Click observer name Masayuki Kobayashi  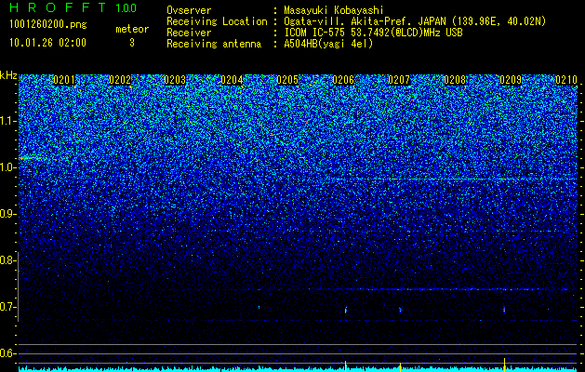coord(334,10)
